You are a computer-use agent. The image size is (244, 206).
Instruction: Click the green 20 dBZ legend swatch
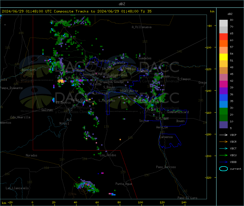pos(223,111)
